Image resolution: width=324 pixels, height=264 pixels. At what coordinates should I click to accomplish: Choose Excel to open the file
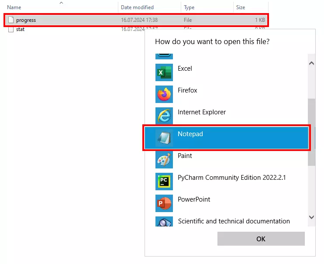coord(226,72)
